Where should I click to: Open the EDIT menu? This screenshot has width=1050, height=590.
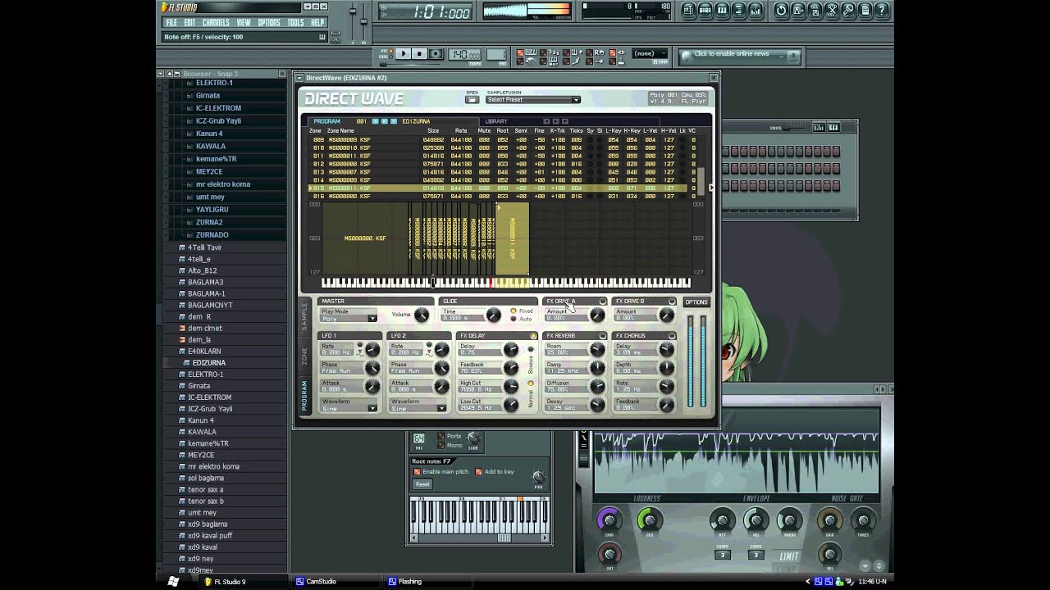(189, 22)
